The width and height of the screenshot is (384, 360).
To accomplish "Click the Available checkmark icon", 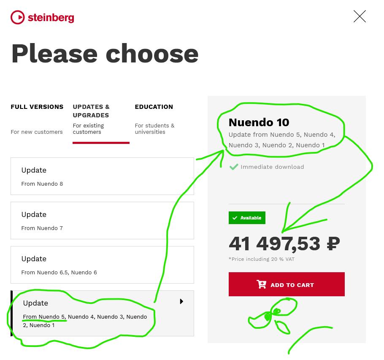I will (235, 218).
